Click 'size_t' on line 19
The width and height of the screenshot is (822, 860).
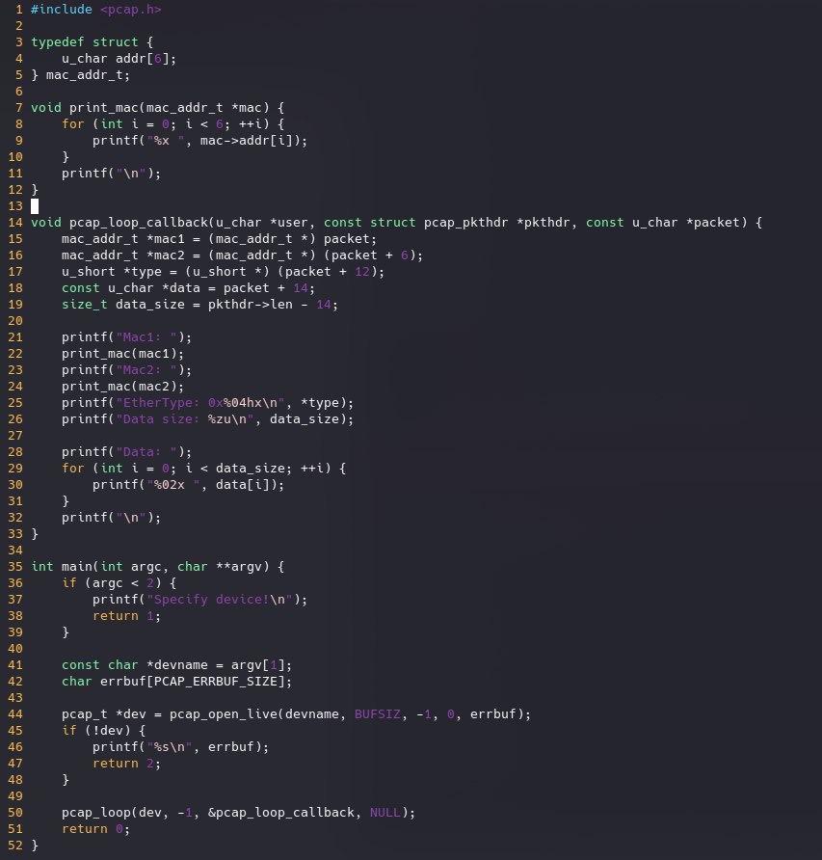coord(85,305)
